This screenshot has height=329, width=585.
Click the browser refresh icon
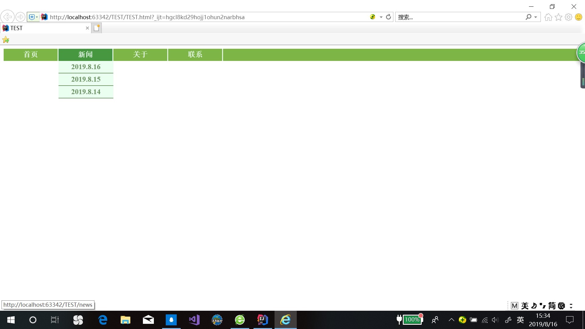pyautogui.click(x=388, y=17)
